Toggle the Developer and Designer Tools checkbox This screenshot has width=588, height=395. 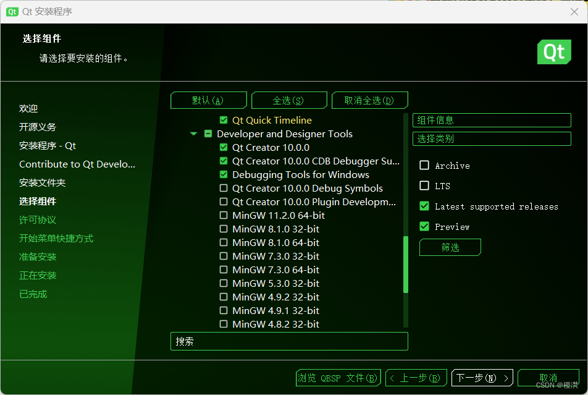(208, 134)
